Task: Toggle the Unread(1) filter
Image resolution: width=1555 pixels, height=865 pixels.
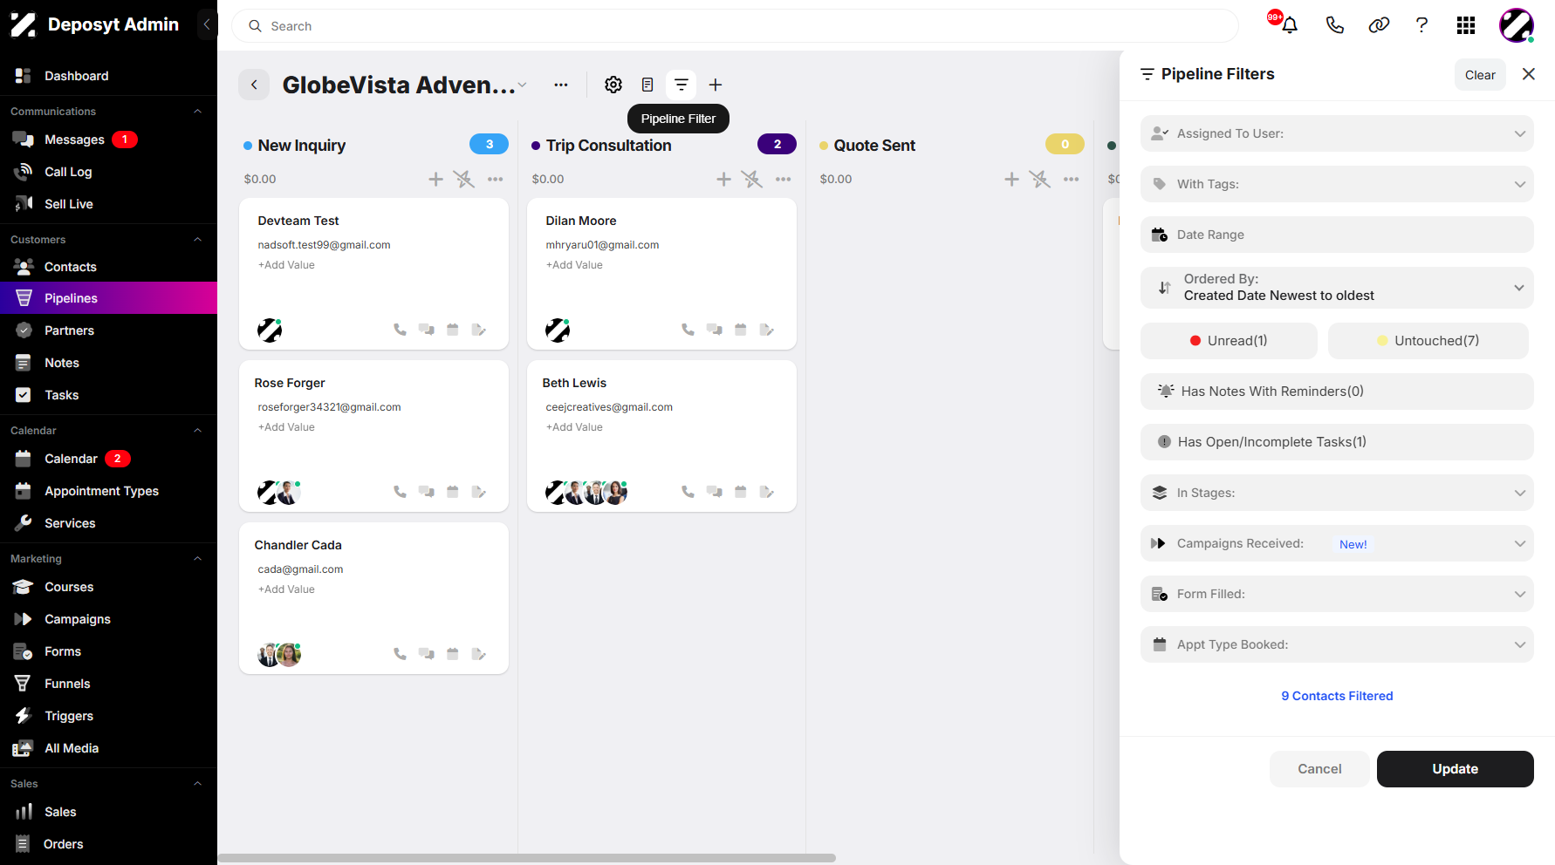Action: (x=1229, y=341)
